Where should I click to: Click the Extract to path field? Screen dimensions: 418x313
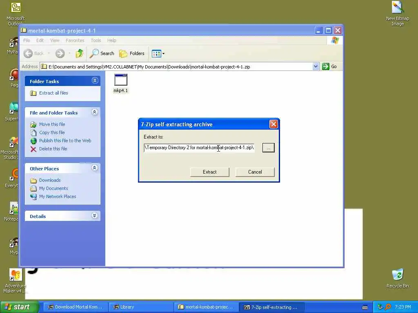click(x=199, y=148)
